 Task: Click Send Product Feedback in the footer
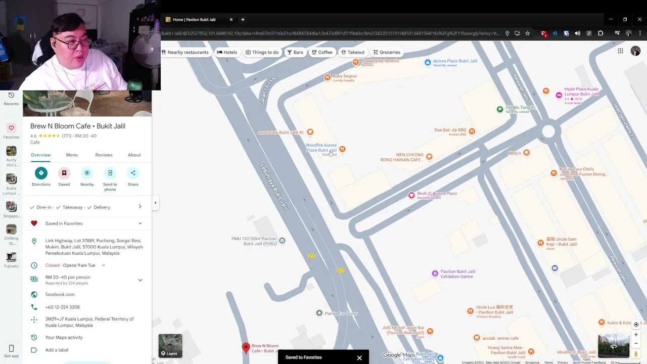[589, 362]
